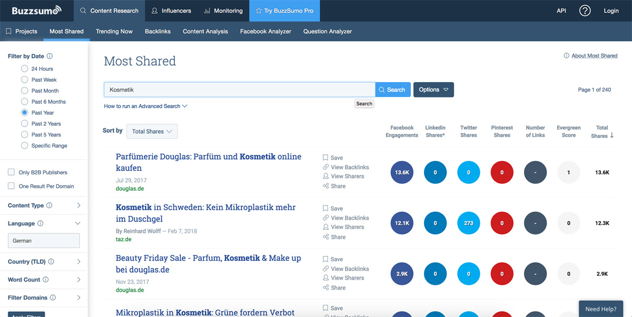Open Kosmetik in Schweden article title
Image resolution: width=632 pixels, height=317 pixels.
tap(206, 213)
